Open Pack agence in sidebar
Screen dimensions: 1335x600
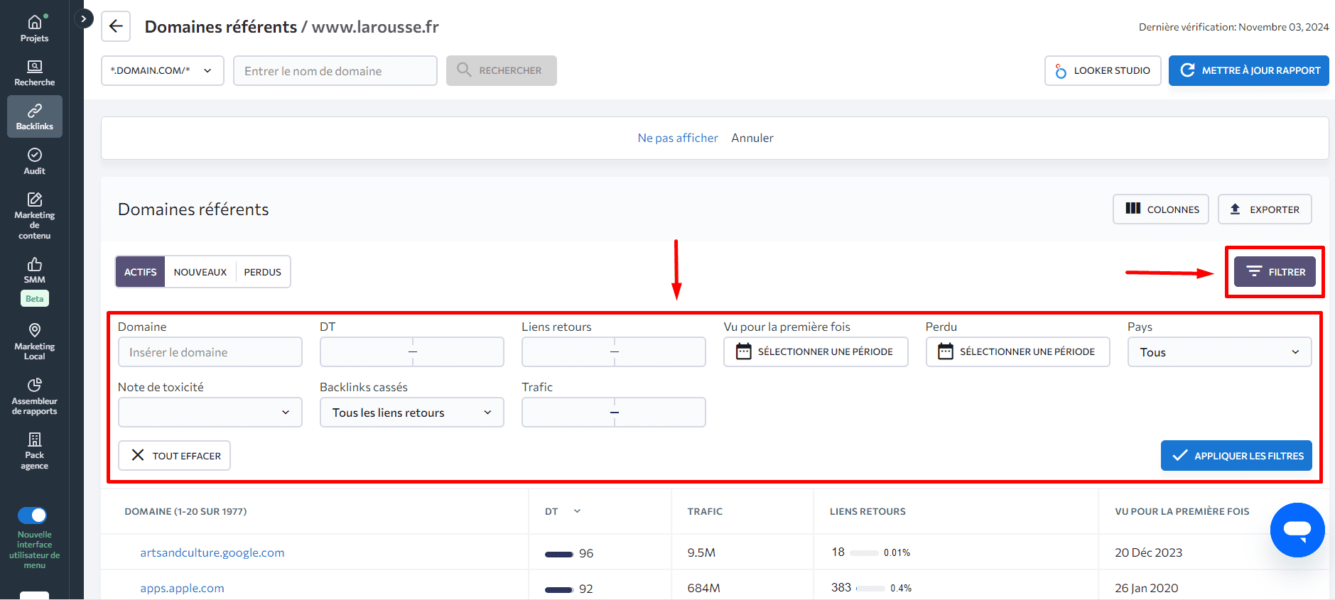(x=34, y=450)
